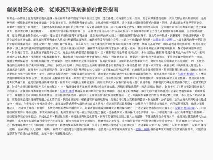Open the 記帳士 衝刺班 link
The height and width of the screenshot is (160, 213).
pos(186,74)
